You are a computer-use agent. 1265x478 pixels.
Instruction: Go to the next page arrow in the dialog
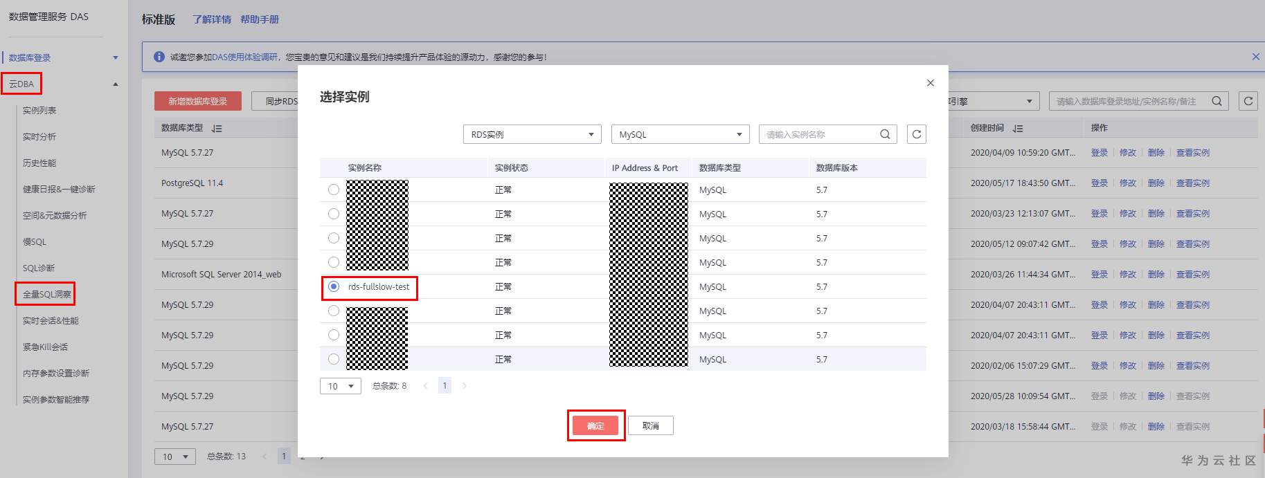click(464, 386)
